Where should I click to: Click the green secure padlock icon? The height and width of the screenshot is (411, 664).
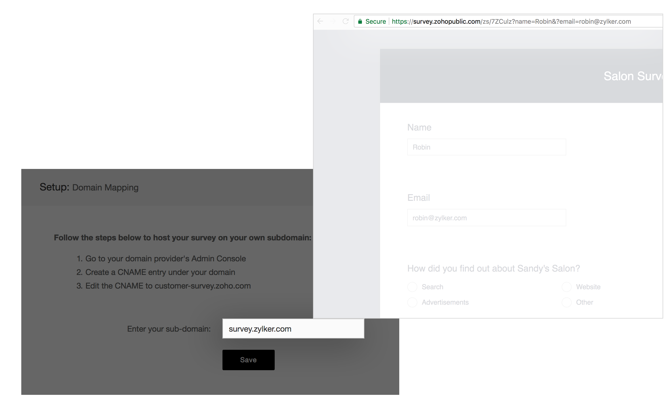pyautogui.click(x=360, y=22)
